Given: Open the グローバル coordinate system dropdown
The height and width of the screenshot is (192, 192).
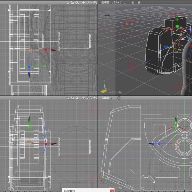Looking at the screenshot, I should click(116, 92).
